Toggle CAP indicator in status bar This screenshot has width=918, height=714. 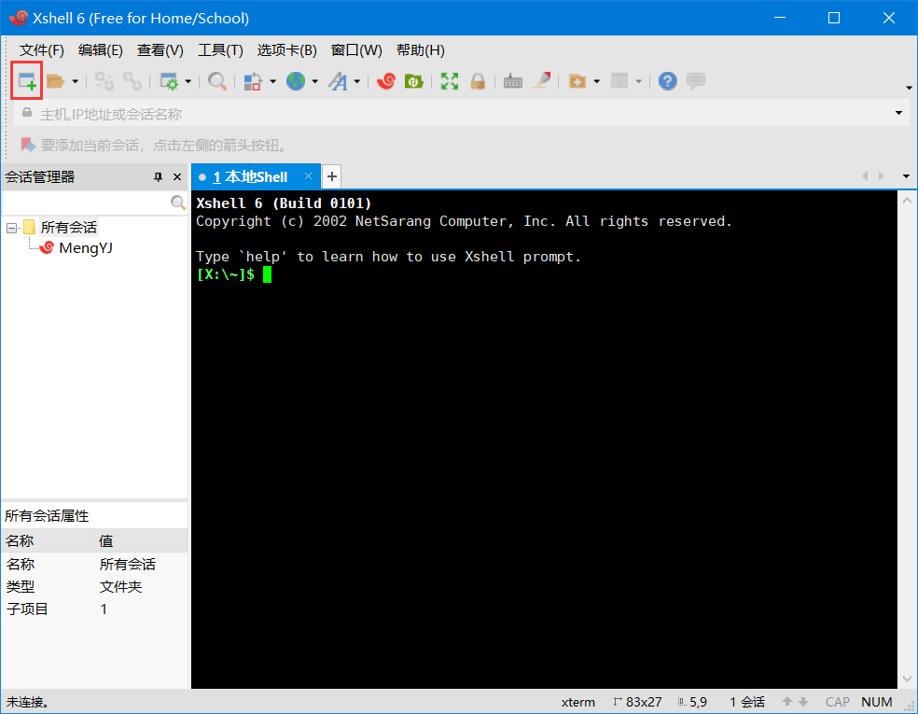point(837,701)
